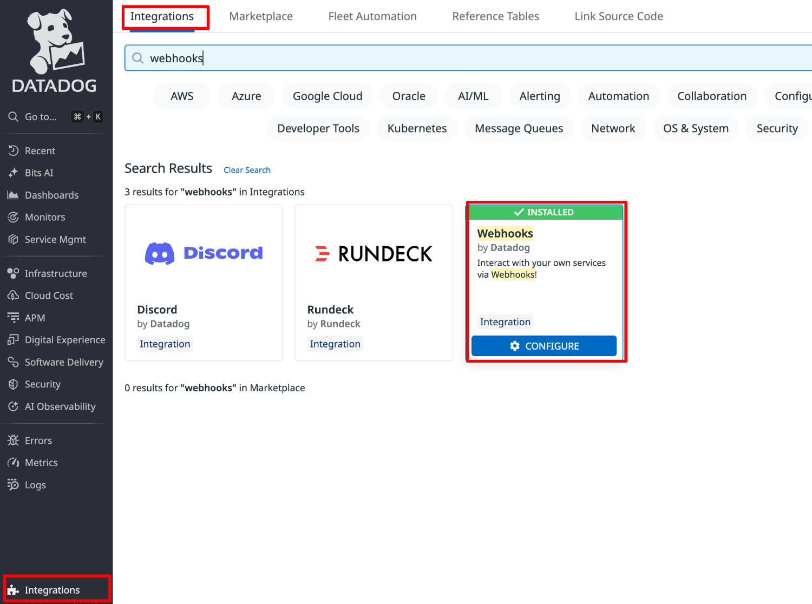Click the Datadog logo
812x604 pixels.
[54, 50]
